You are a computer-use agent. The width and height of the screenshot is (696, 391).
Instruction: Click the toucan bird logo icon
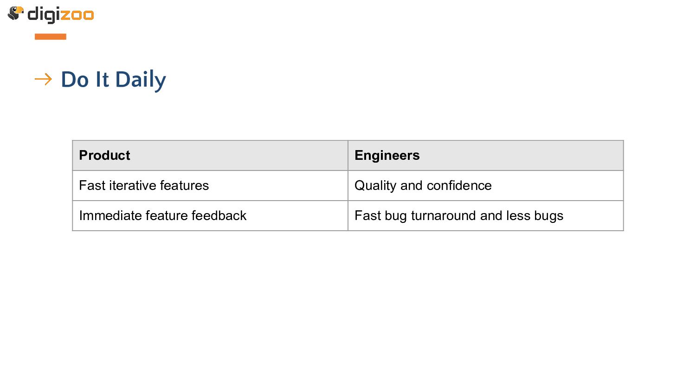click(15, 13)
